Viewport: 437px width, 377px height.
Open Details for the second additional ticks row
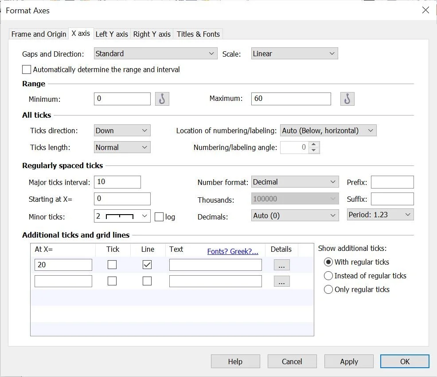click(x=281, y=281)
